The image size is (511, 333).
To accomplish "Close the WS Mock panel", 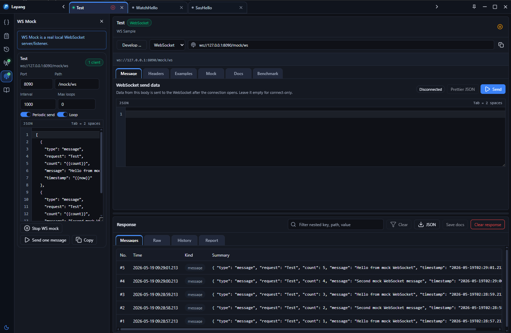I will tap(102, 21).
